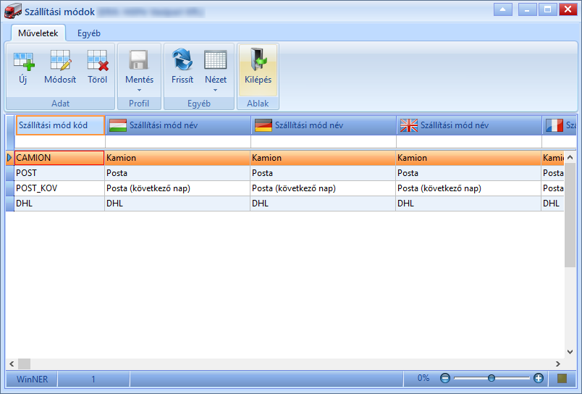Click the Módosít edit icon
This screenshot has height=394, width=582.
click(x=60, y=61)
